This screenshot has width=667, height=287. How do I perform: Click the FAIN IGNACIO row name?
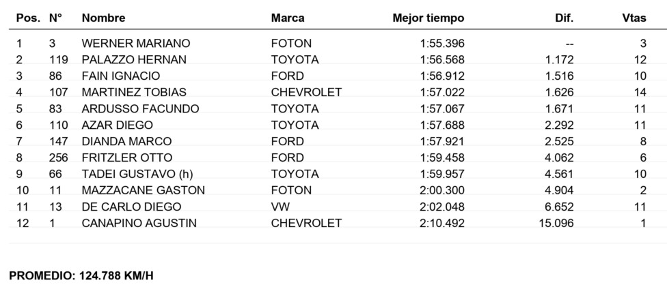coord(121,76)
